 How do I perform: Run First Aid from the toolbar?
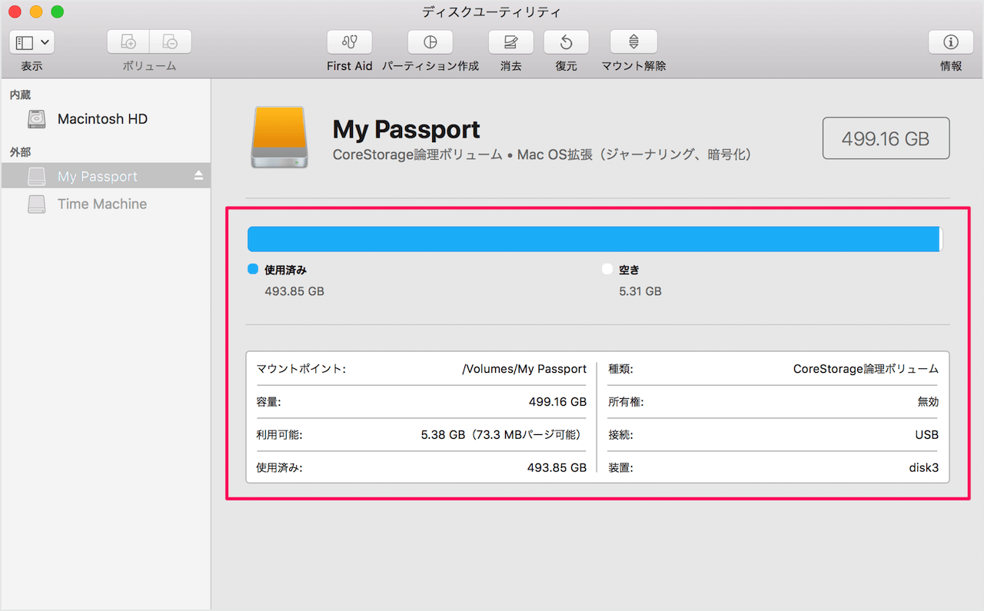[349, 42]
